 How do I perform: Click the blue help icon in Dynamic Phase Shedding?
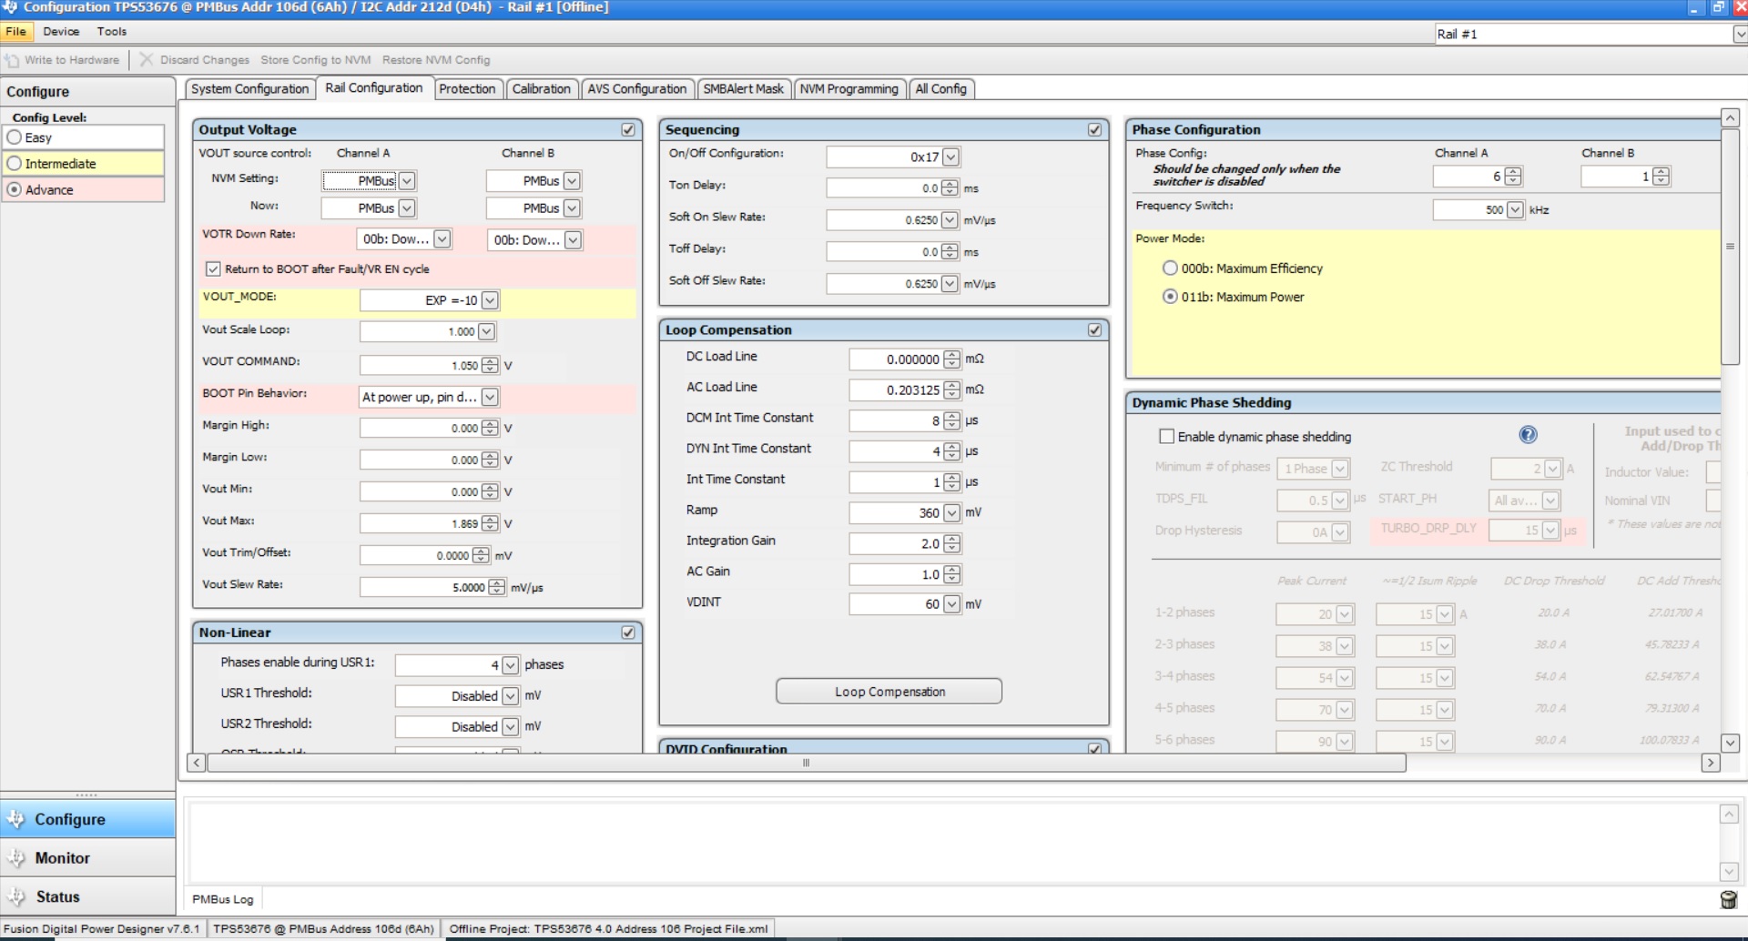[1528, 435]
